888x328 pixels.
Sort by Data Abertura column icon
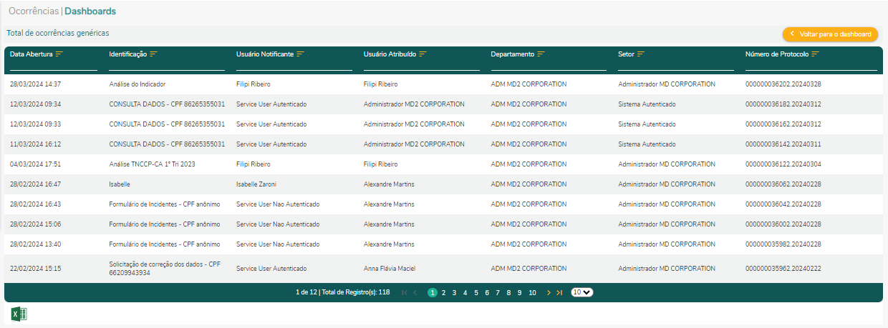(x=59, y=54)
